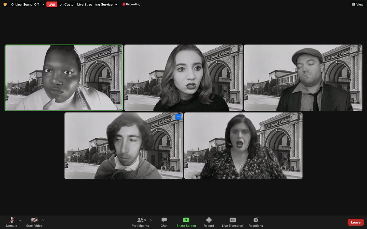Expand Custom Live Streaming Service dropdown arrow
Viewport: 367px width, 229px height.
coord(116,5)
